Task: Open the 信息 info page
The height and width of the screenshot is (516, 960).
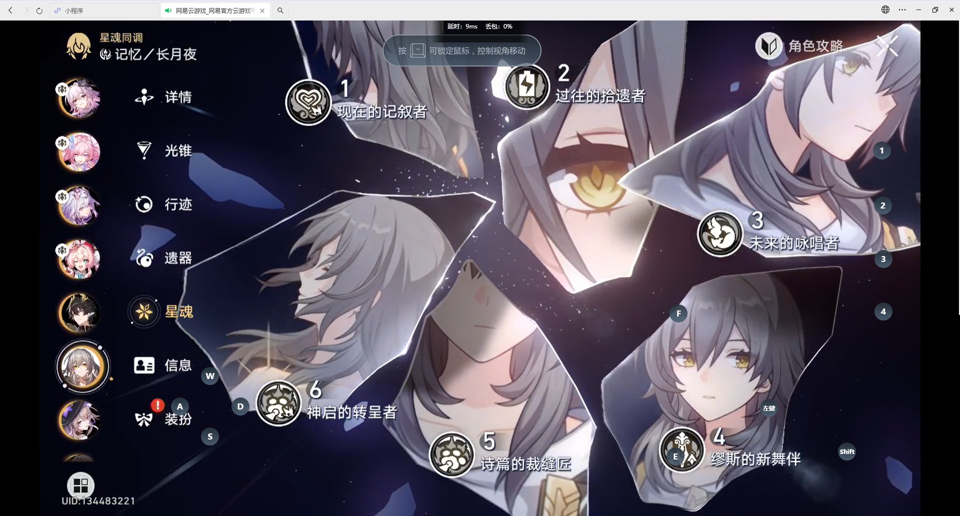Action: pos(163,365)
